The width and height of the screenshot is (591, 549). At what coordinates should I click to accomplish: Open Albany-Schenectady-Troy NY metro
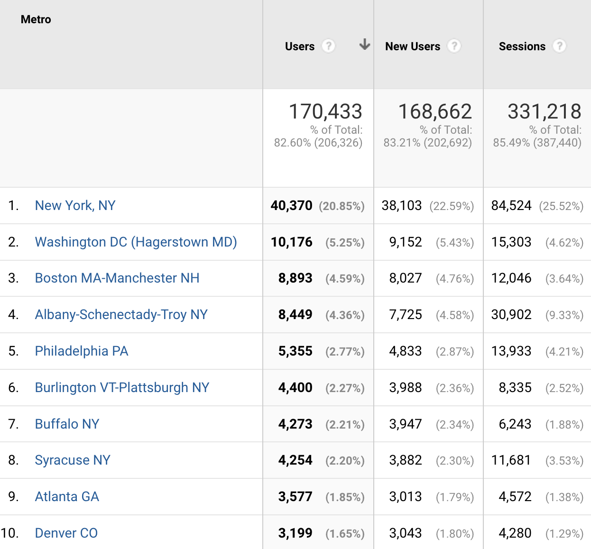coord(121,314)
